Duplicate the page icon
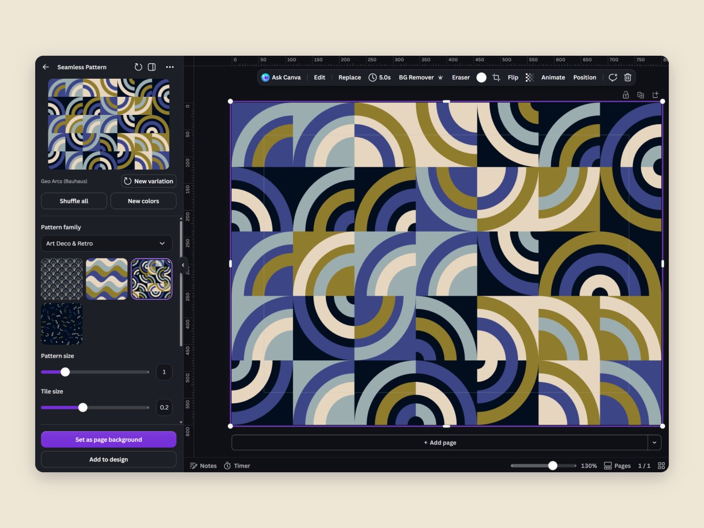 (641, 95)
